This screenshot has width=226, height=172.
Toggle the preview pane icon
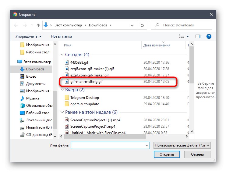pos(198,36)
